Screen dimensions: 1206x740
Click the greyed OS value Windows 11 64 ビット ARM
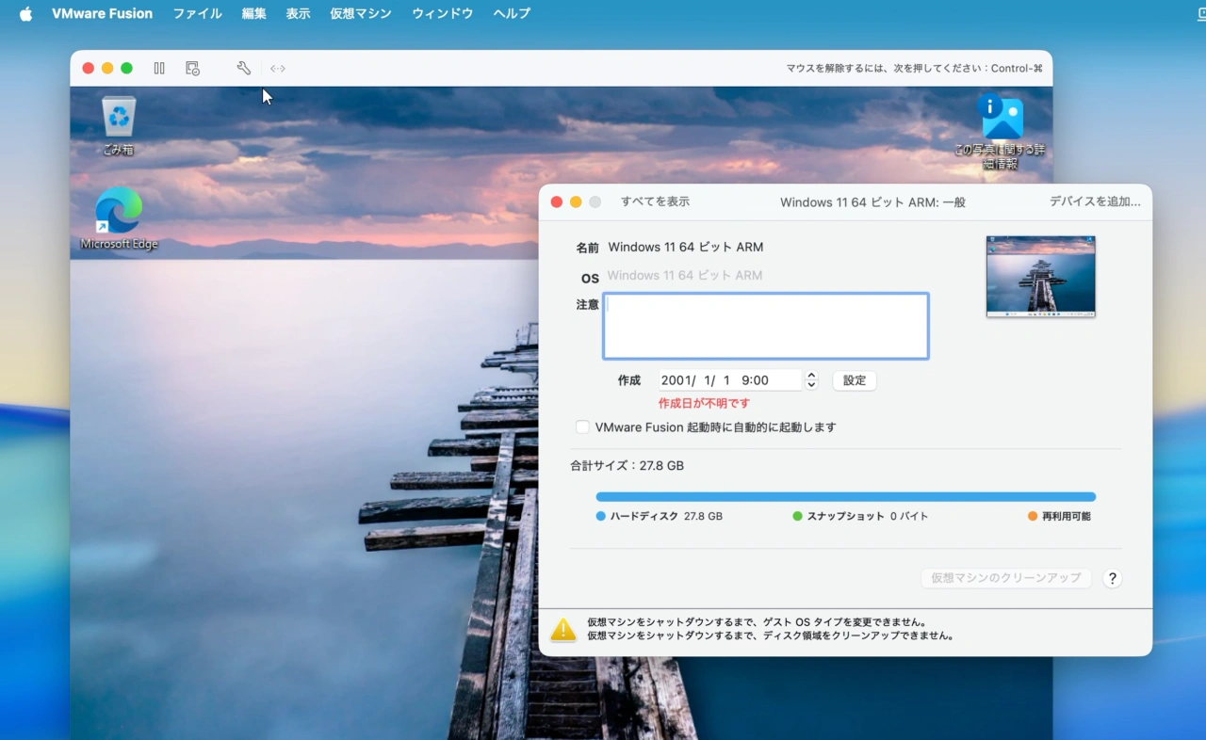[x=685, y=275]
